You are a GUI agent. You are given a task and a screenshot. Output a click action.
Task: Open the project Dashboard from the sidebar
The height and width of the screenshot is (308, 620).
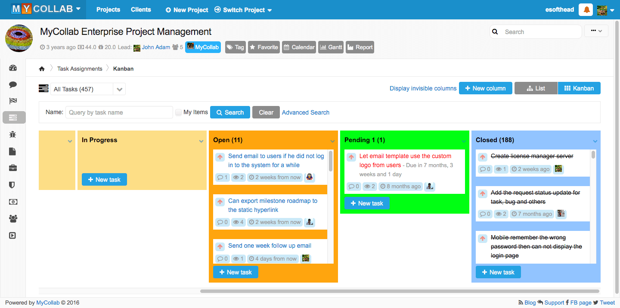[x=13, y=68]
